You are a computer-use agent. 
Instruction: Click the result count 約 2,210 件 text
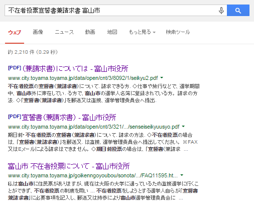tap(33, 52)
